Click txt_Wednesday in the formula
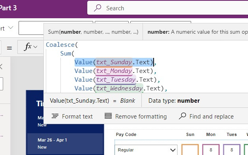The width and height of the screenshot is (248, 155). (x=119, y=88)
